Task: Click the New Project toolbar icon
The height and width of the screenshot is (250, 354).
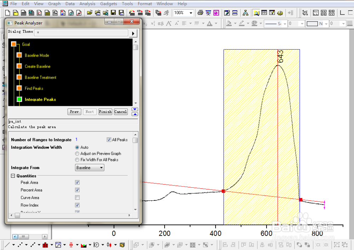Action: pyautogui.click(x=7, y=13)
